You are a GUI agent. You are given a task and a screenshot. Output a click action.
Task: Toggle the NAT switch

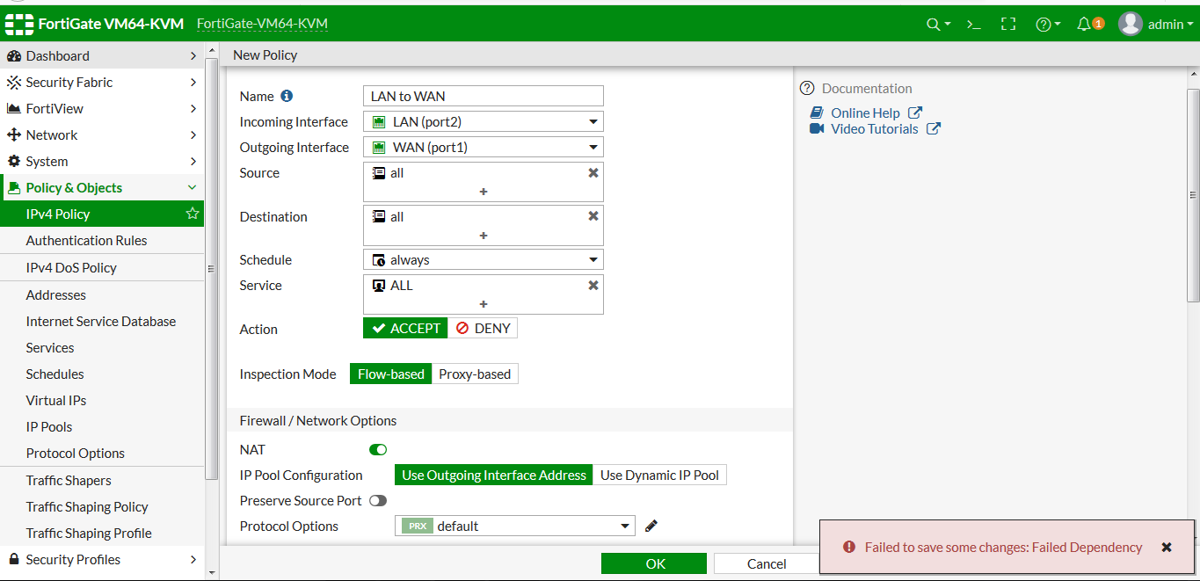click(378, 449)
